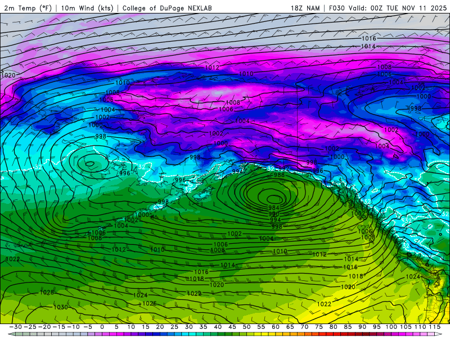
Task: Click 'College of DuPage NEXLAB' header text
Action: 167,8
